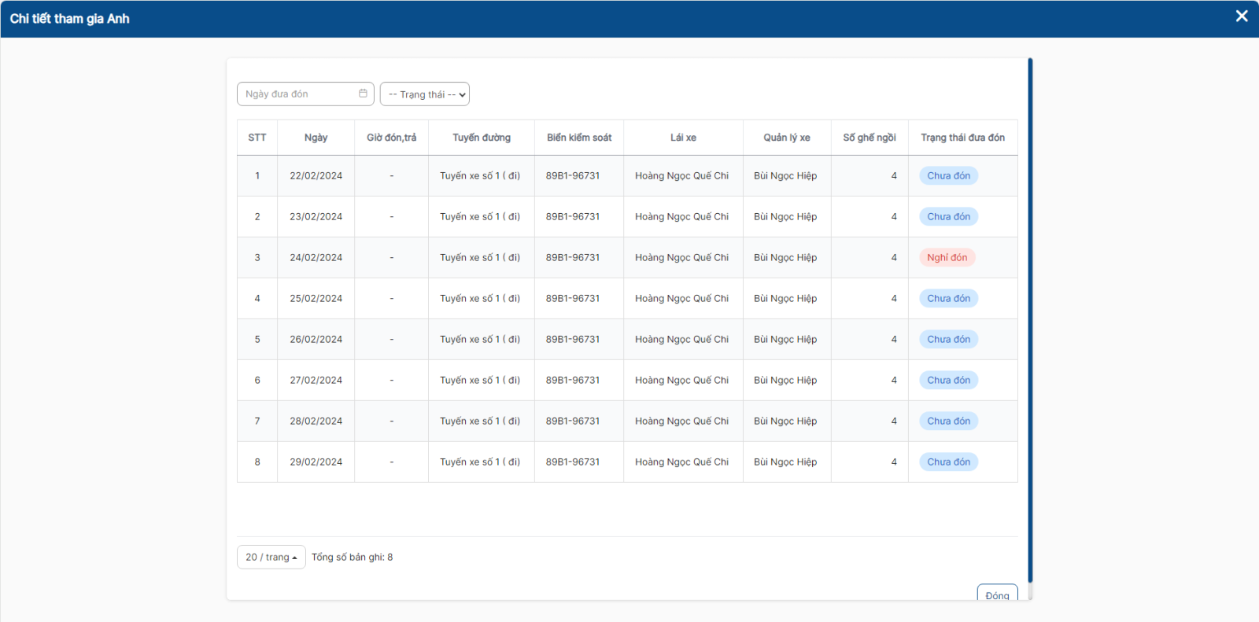Viewport: 1259px width, 622px height.
Task: Select the STT column header
Action: (x=257, y=138)
